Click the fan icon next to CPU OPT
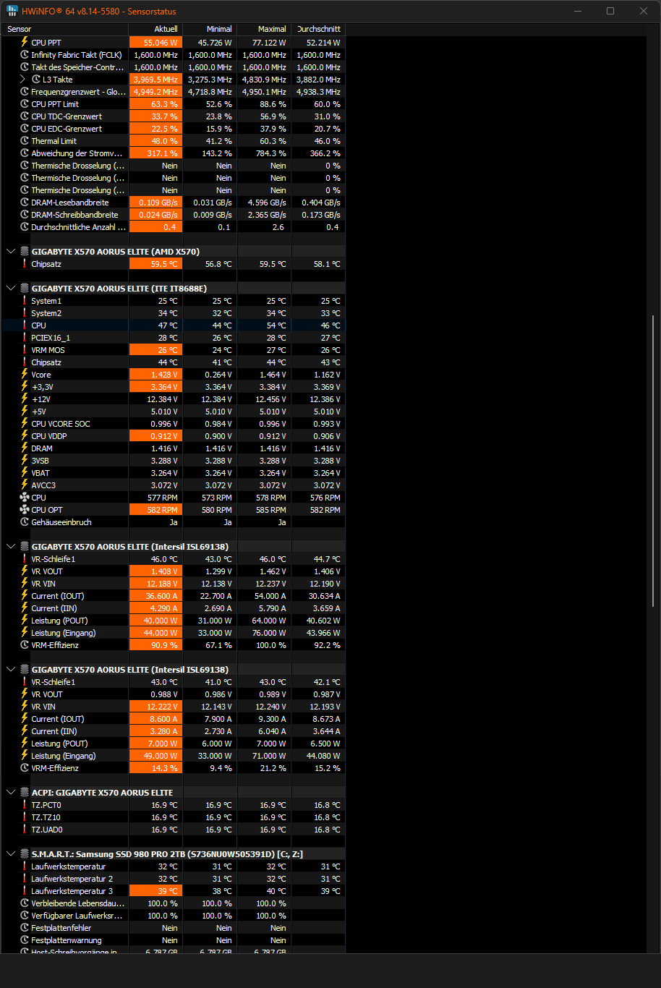The image size is (661, 988). point(25,510)
